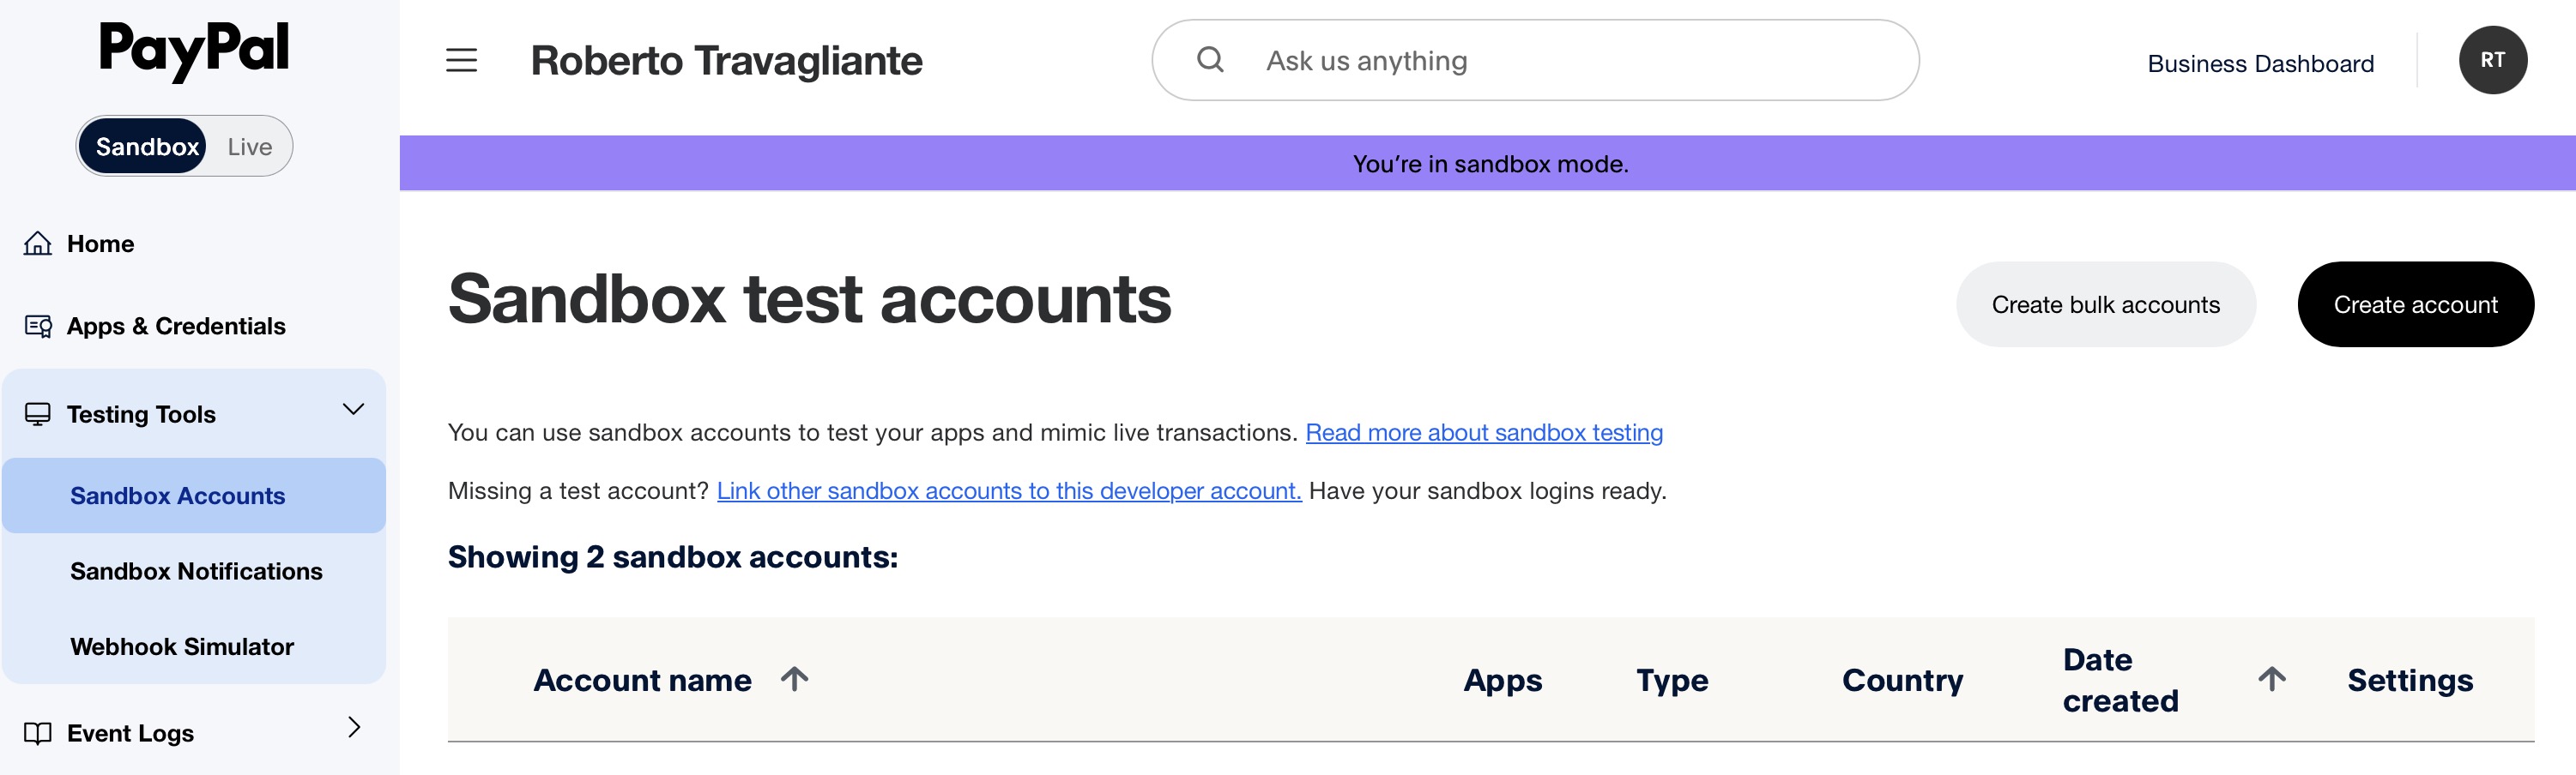Click the Home house icon
This screenshot has height=775, width=2576.
(x=38, y=243)
